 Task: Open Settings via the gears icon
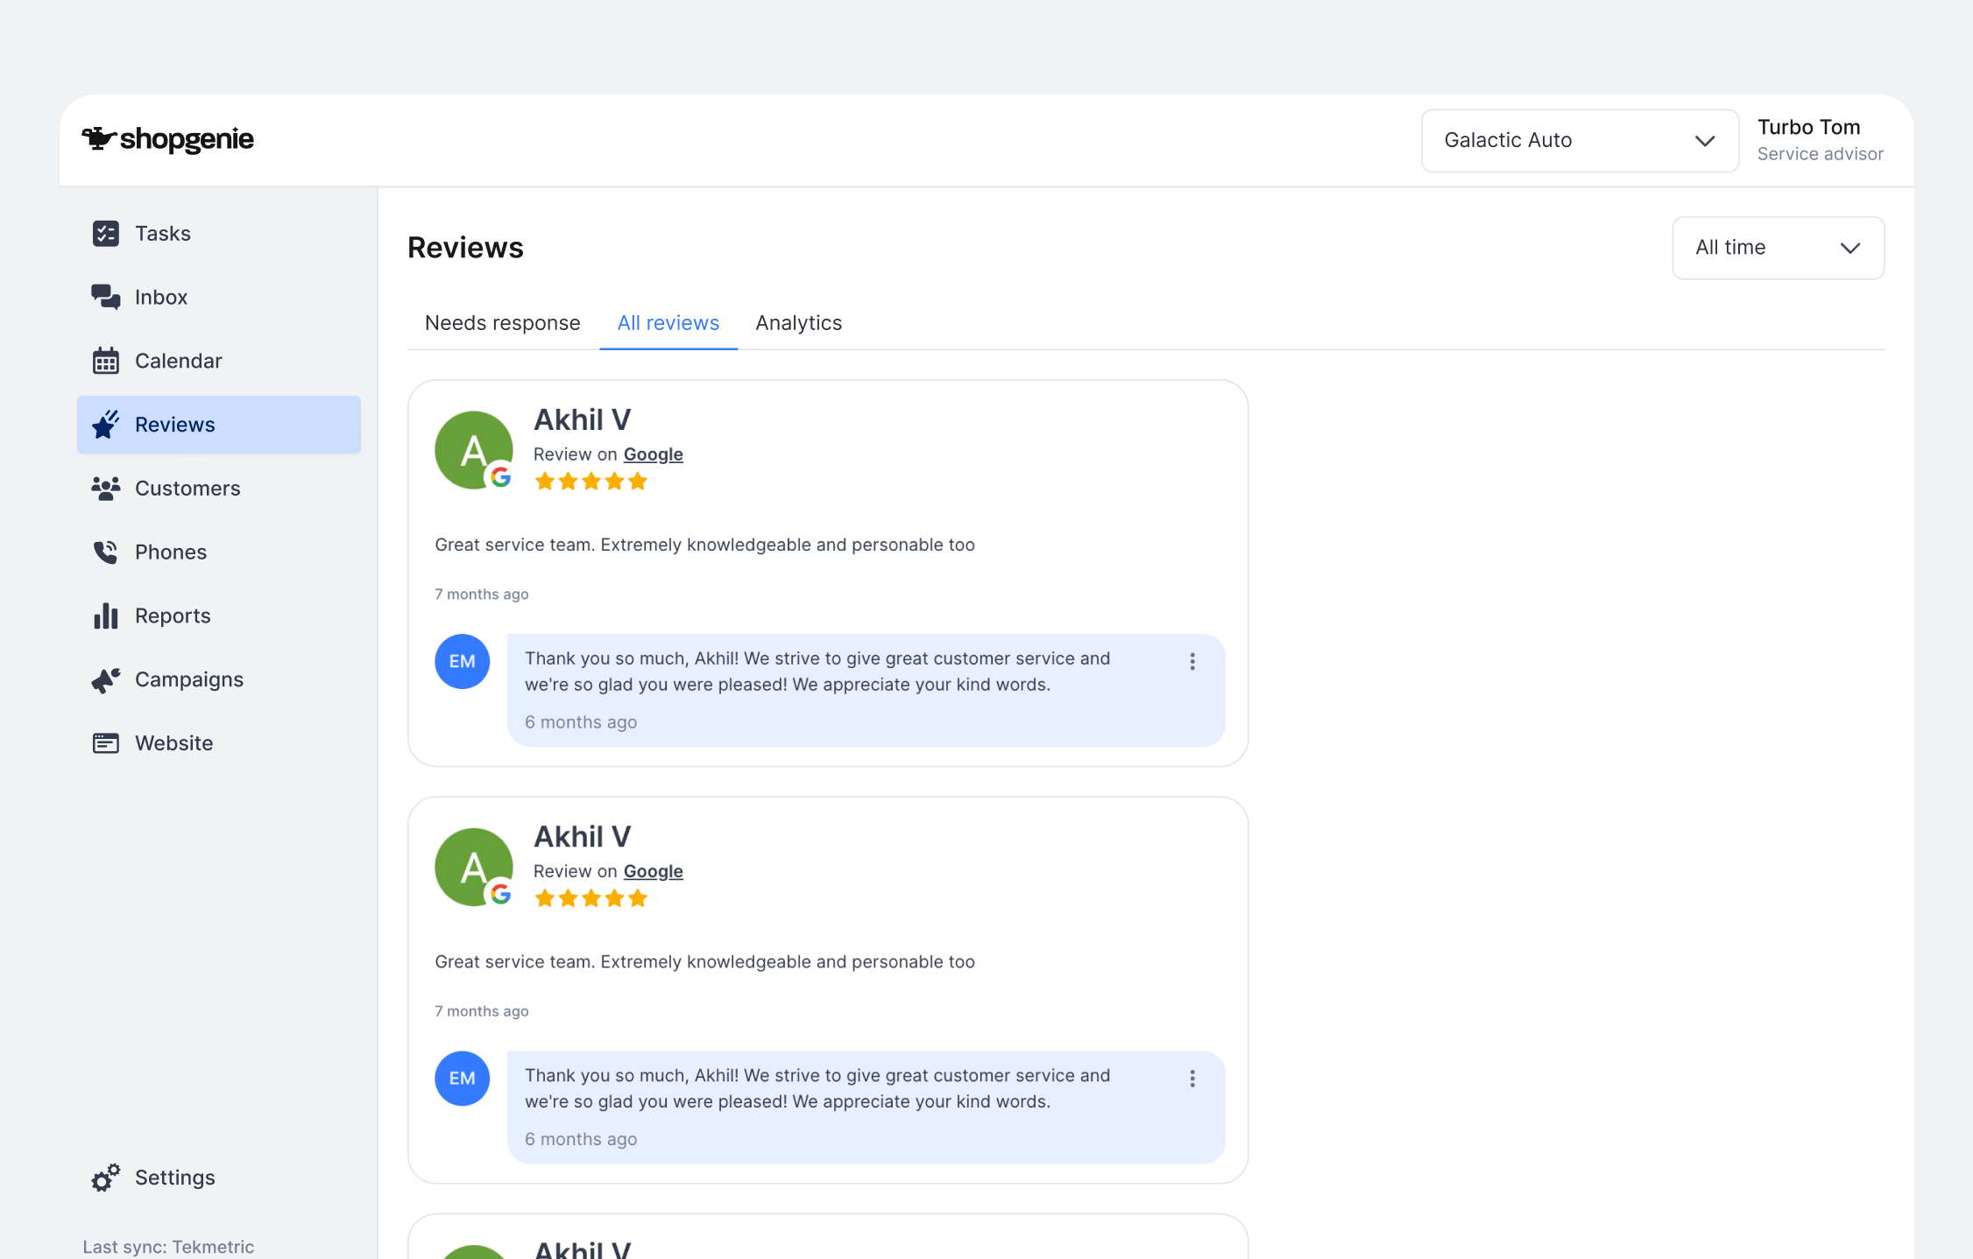point(105,1178)
